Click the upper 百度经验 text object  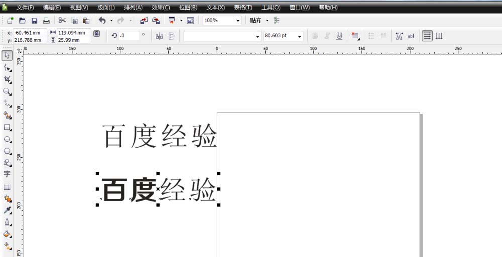point(160,136)
